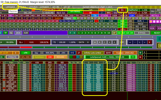
Task: Click the V button in the WRCV group
Action: click(x=109, y=42)
